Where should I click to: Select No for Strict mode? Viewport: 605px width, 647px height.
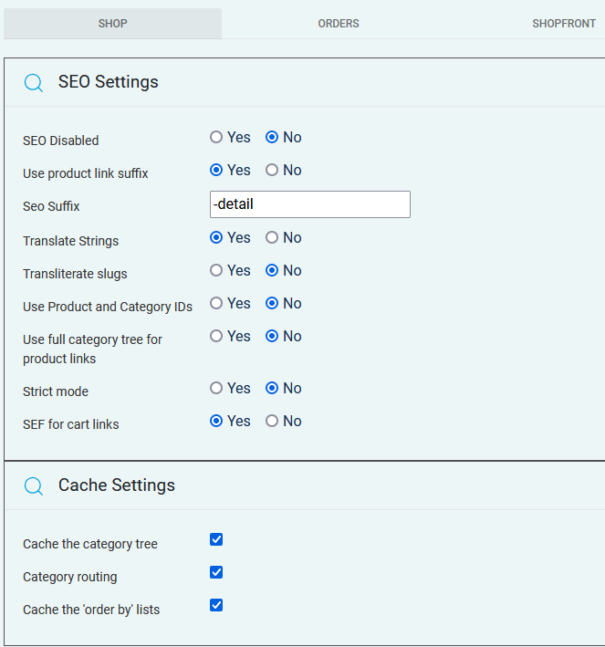coord(272,389)
